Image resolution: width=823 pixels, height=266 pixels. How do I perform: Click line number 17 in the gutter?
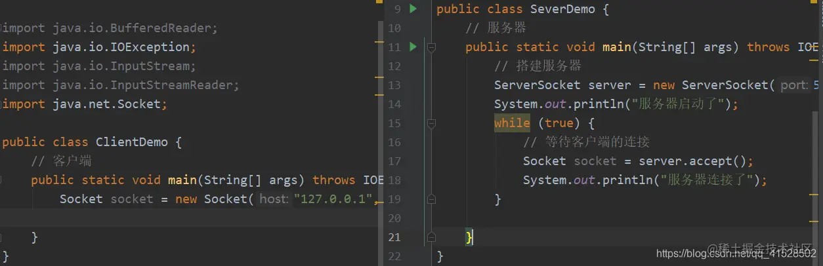[394, 161]
